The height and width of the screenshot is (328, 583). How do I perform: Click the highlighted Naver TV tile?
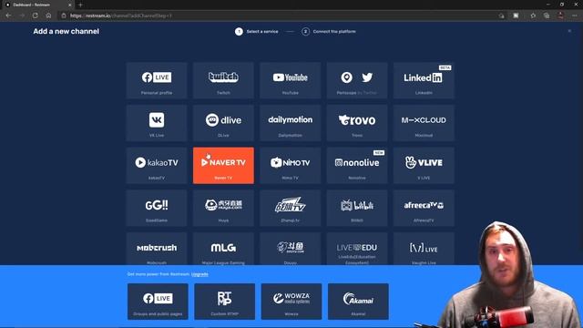pyautogui.click(x=223, y=166)
